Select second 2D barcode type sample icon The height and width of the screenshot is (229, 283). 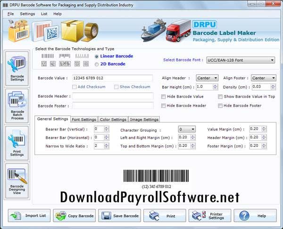tap(53, 64)
